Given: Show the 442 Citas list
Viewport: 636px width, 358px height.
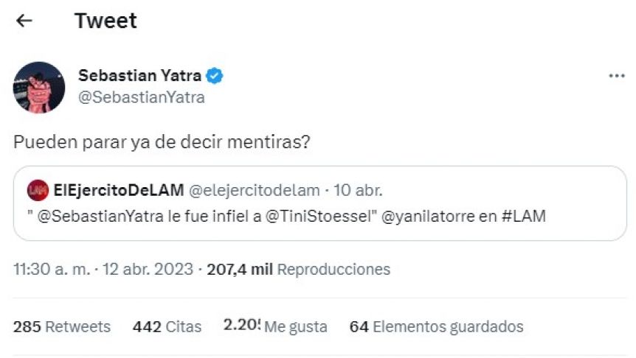Looking at the screenshot, I should tap(167, 327).
